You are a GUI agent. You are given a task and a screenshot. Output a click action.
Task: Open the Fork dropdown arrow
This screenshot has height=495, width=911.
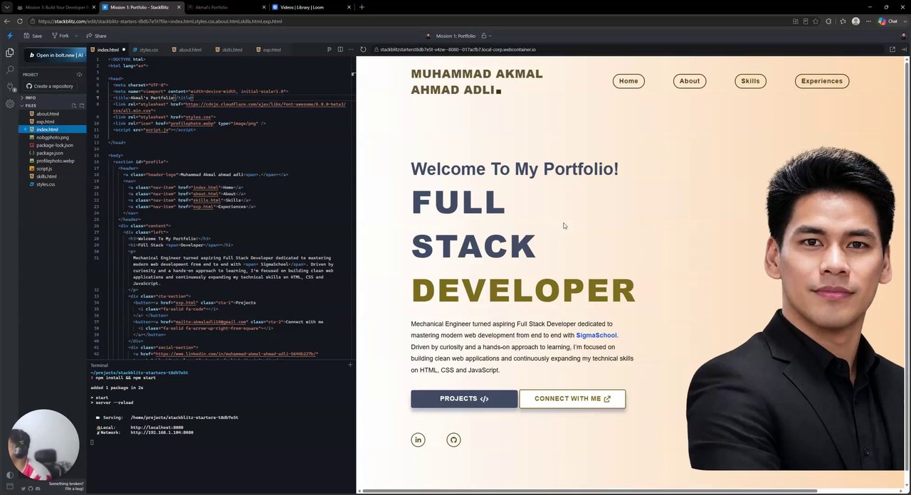click(77, 36)
